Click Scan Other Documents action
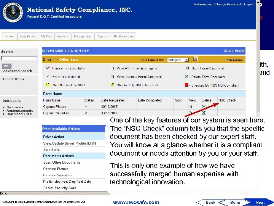Viewport: 274px width, 206px height. coord(62,163)
